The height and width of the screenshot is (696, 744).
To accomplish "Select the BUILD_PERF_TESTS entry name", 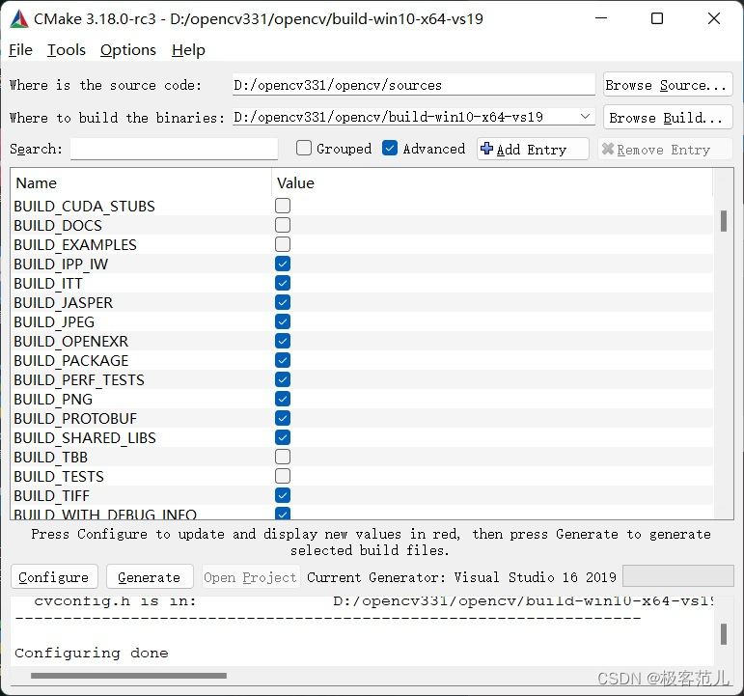I will [79, 379].
